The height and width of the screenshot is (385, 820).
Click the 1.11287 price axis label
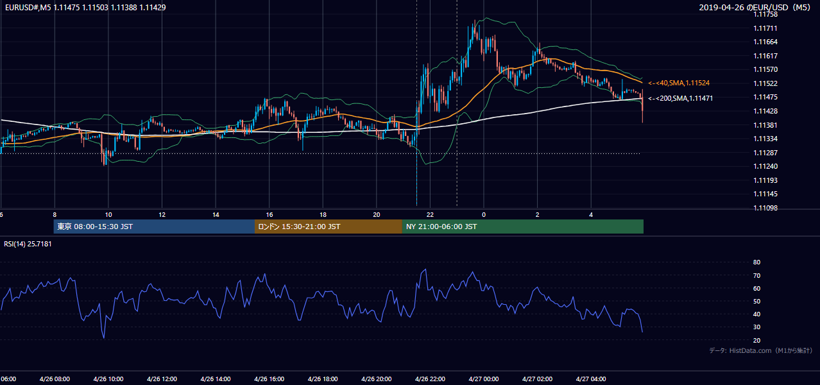pyautogui.click(x=765, y=153)
